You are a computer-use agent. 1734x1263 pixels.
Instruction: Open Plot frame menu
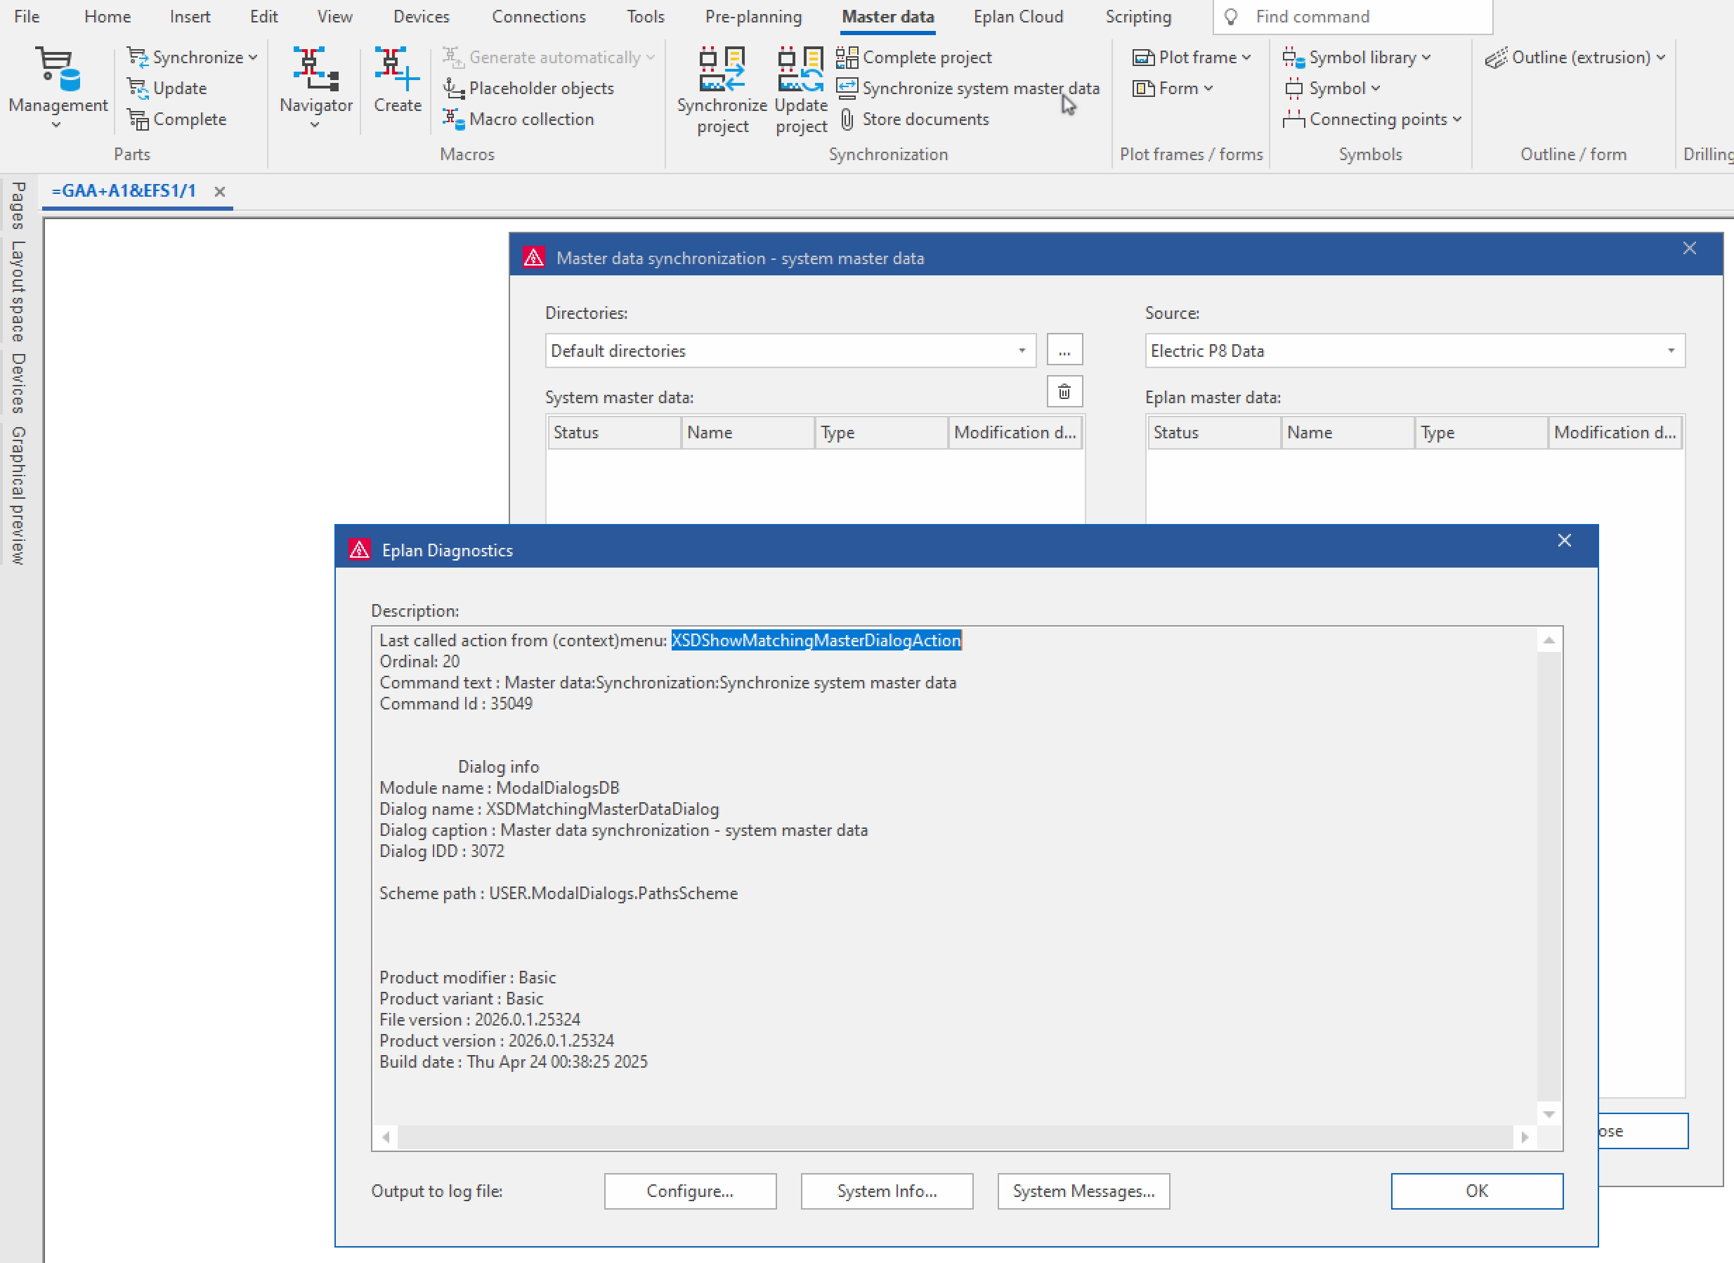click(x=1191, y=58)
